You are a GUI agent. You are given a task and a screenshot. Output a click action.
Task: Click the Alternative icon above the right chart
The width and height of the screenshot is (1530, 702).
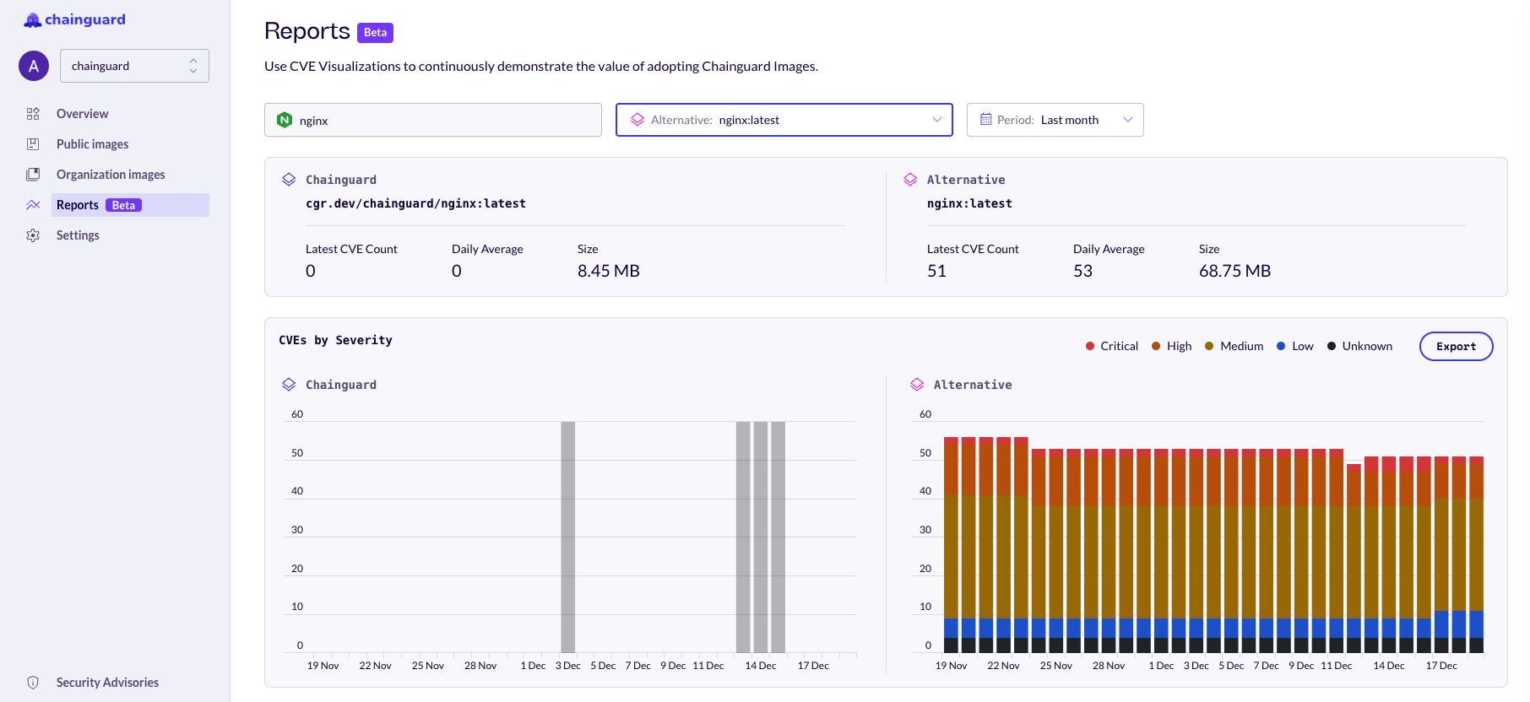917,385
